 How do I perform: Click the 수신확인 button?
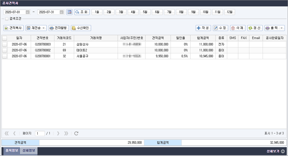pos(81,28)
